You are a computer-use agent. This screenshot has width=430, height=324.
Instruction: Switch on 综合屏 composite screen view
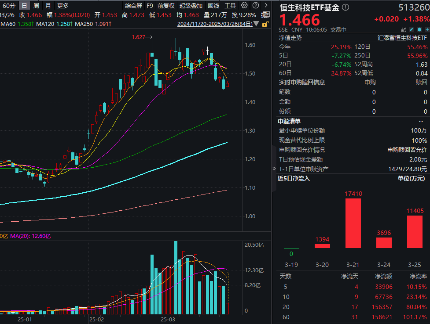(x=135, y=6)
